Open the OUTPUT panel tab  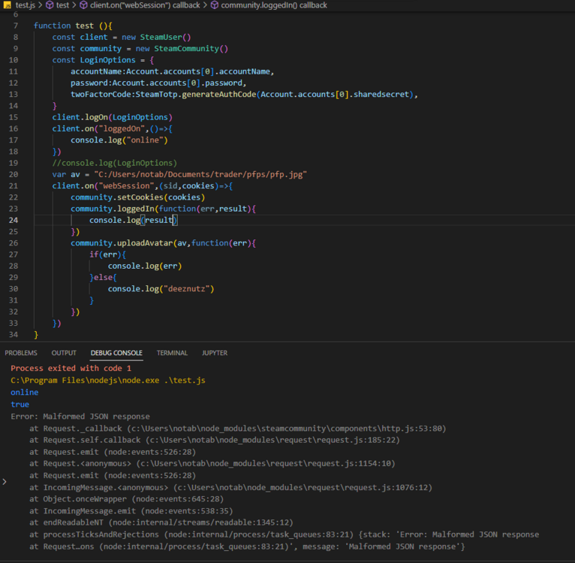[x=64, y=353]
